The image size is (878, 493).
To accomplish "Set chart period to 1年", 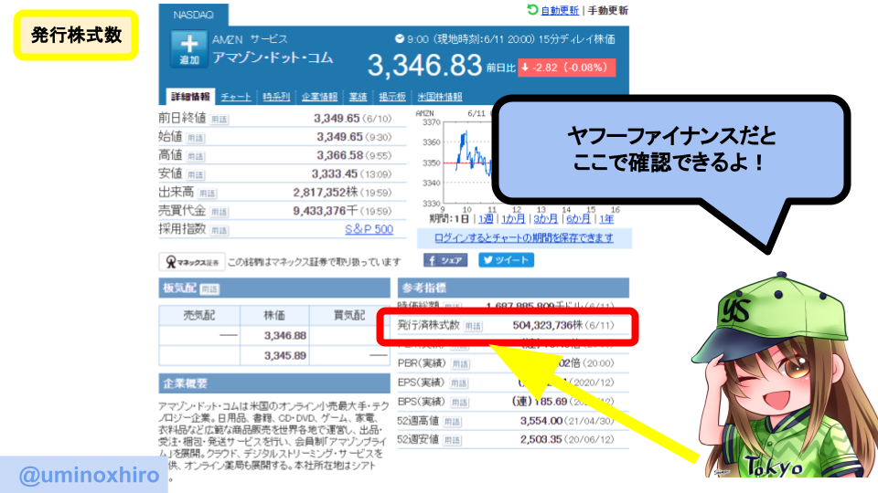I will point(606,218).
